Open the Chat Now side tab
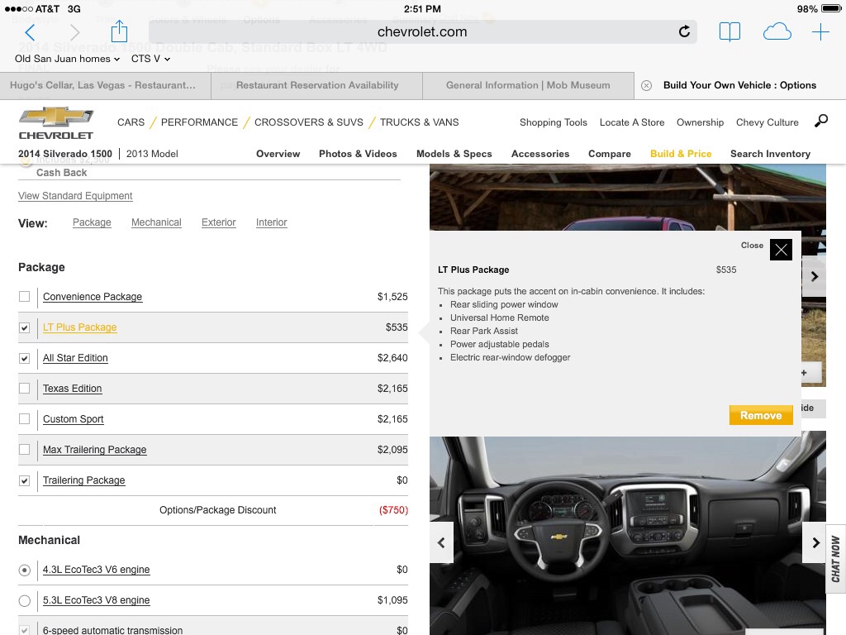The width and height of the screenshot is (846, 635). pyautogui.click(x=836, y=558)
